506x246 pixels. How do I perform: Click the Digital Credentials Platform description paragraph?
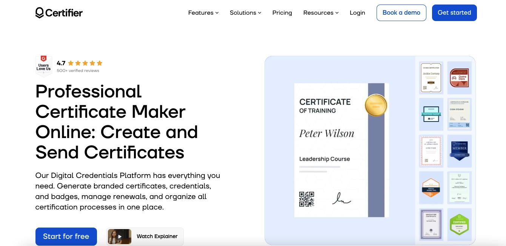[x=128, y=191]
